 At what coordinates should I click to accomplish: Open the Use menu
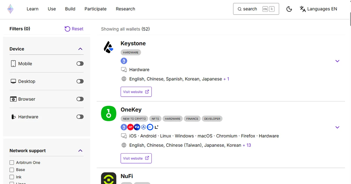52,9
